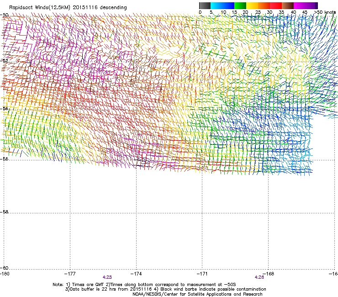Click the green 15-20 knots legend color
This screenshot has height=297, width=338.
click(x=240, y=5)
